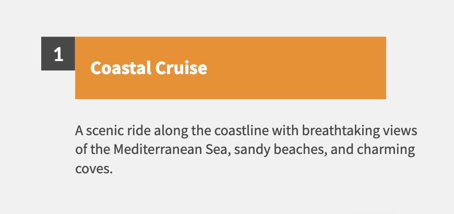Click the letter A starting the description
Viewport: 454px width, 214px height.
(x=79, y=131)
